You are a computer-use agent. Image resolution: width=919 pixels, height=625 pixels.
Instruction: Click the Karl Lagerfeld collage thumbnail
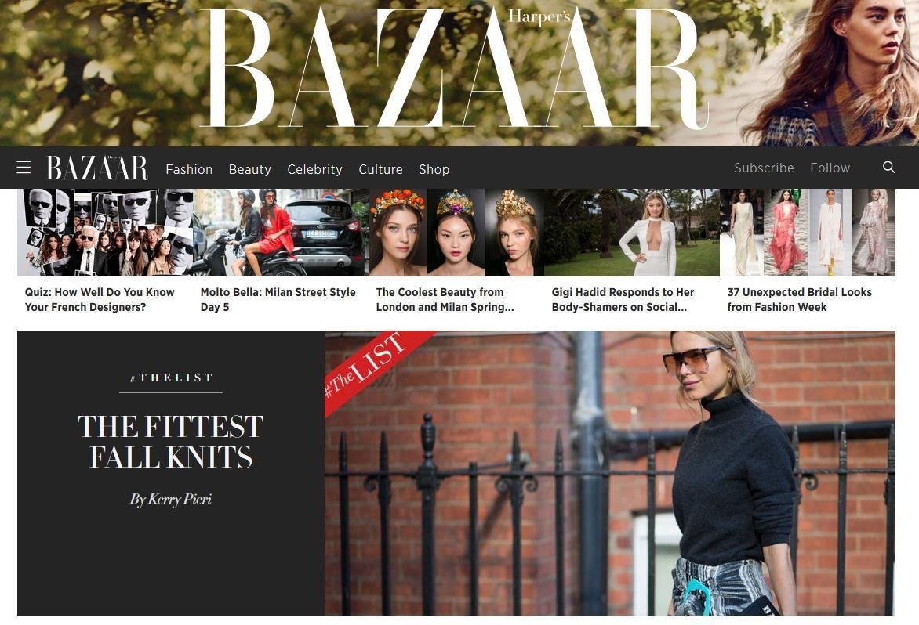(105, 233)
